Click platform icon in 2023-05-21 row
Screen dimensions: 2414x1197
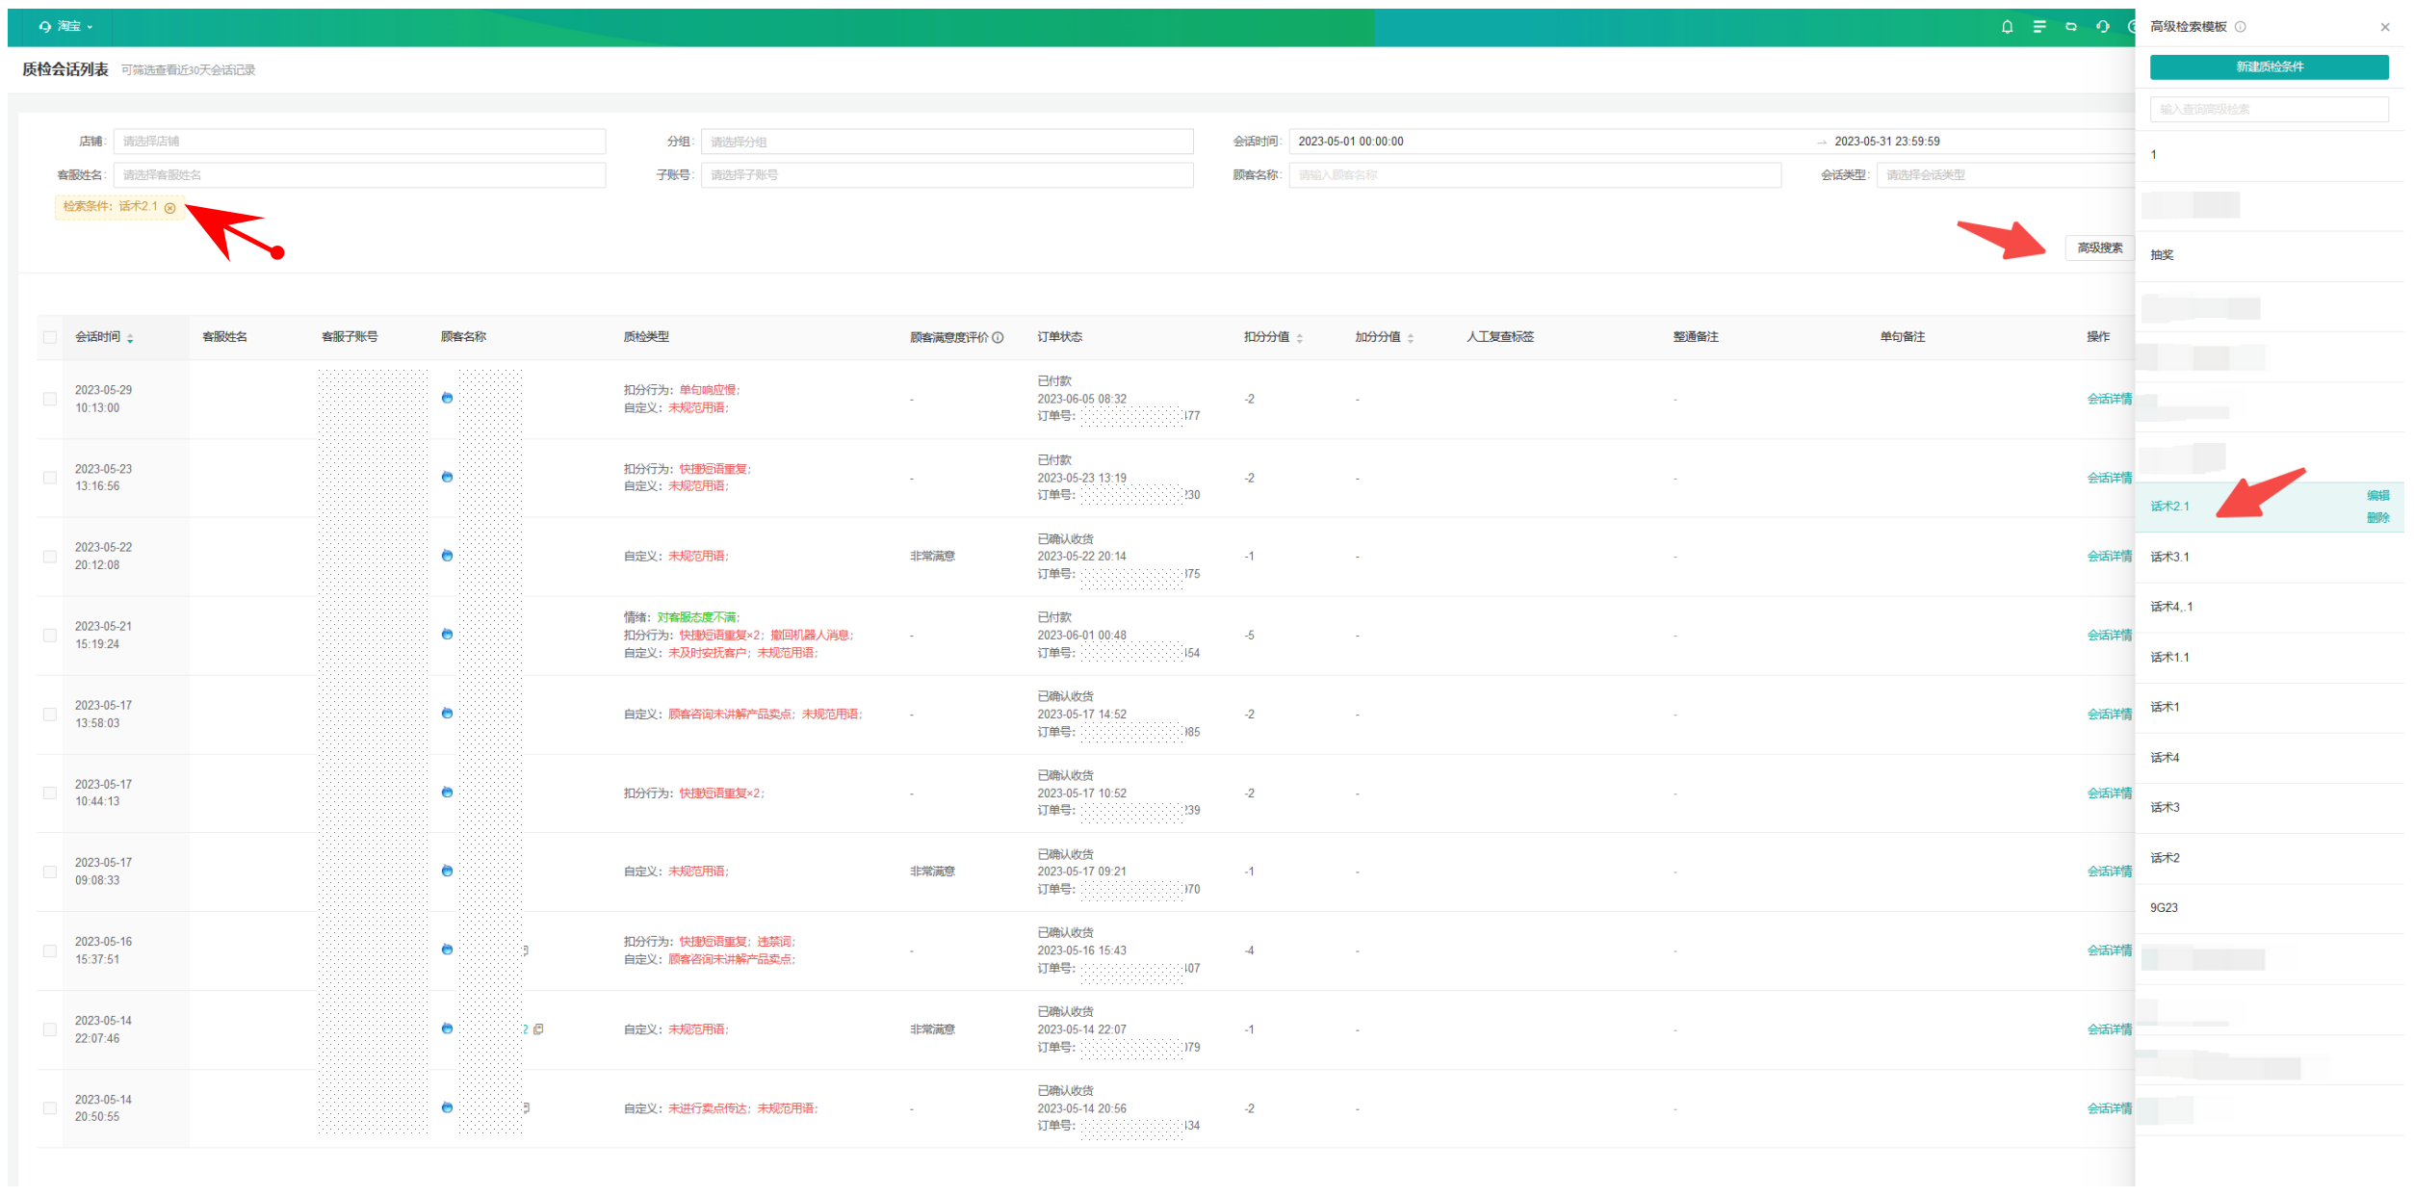click(x=447, y=635)
